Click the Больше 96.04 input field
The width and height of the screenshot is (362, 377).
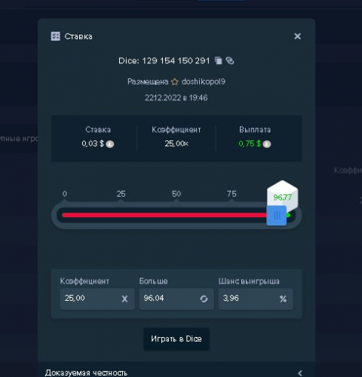coord(176,299)
